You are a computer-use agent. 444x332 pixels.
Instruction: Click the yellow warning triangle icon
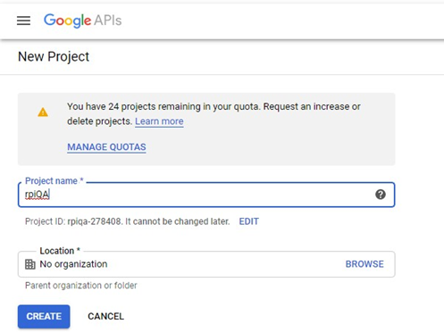pos(43,112)
